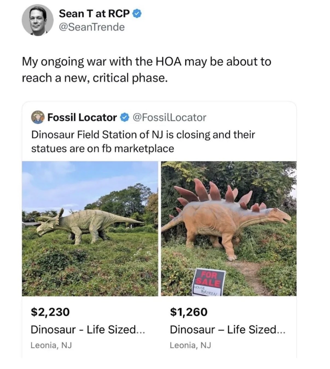The image size is (330, 369).
Task: Open the triceratops statue photo
Action: tap(90, 228)
